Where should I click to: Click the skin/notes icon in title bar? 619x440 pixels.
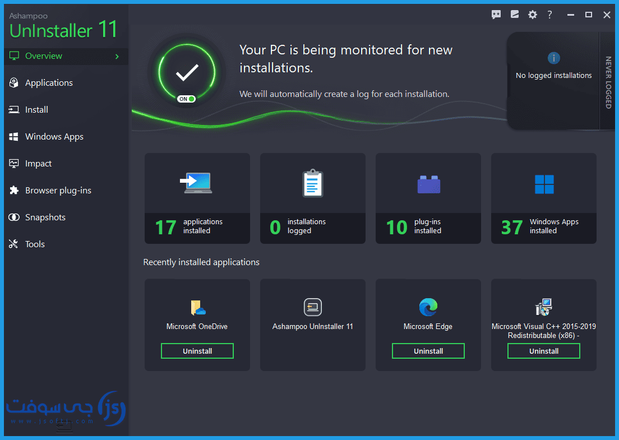[514, 15]
